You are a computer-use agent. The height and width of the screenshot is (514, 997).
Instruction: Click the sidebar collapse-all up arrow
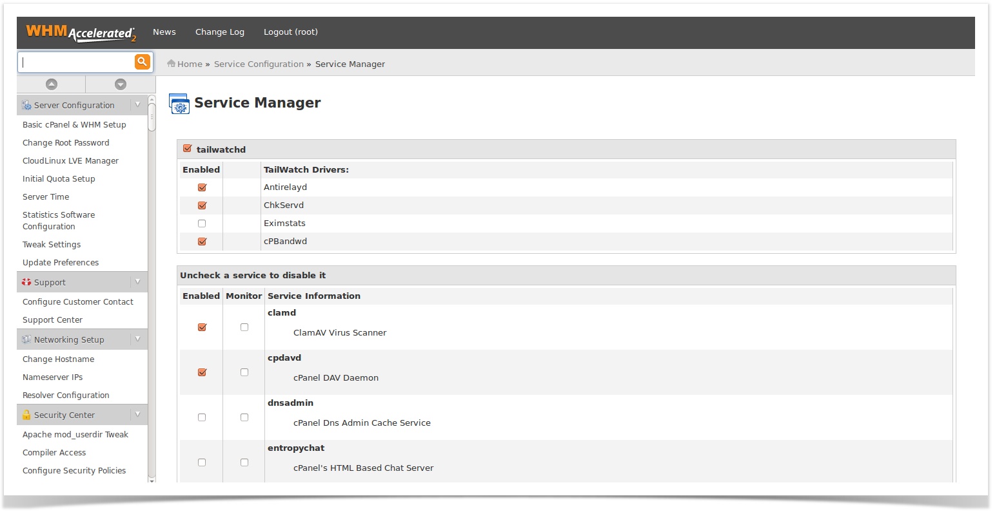(x=52, y=84)
